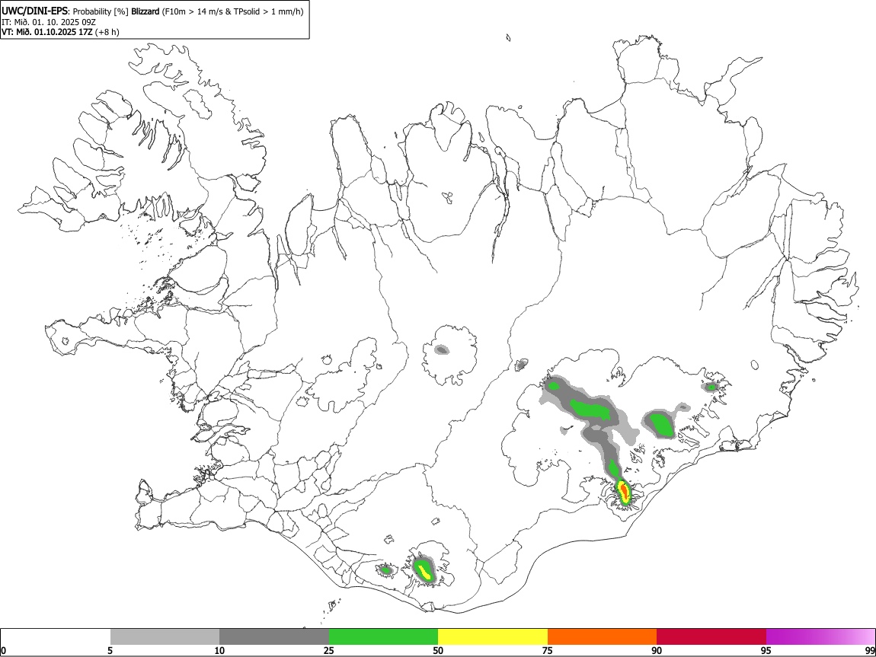This screenshot has height=657, width=876.
Task: Click the legend label '25'
Action: [x=329, y=650]
